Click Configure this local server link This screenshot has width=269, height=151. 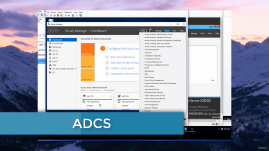(x=123, y=49)
